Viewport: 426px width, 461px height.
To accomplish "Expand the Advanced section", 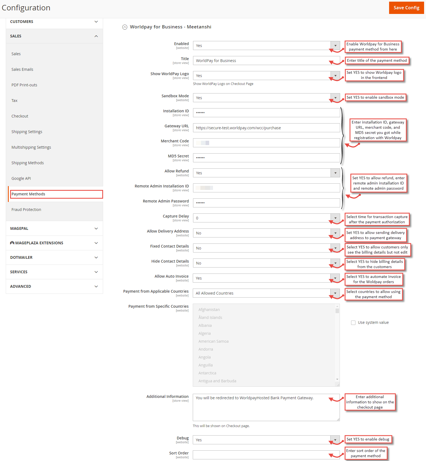I will tap(54, 286).
